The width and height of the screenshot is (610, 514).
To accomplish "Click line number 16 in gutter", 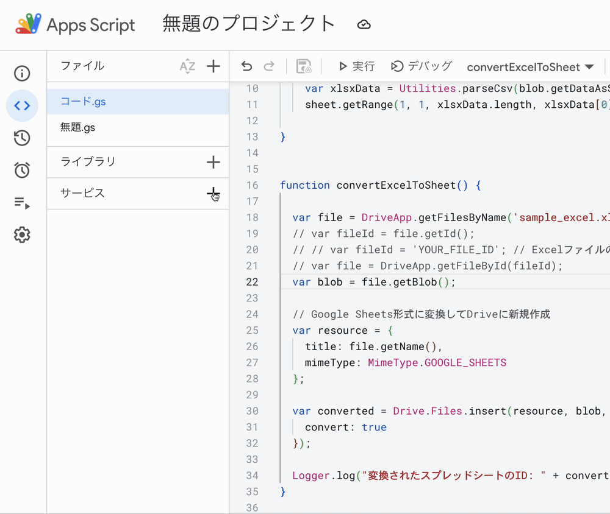I will tap(252, 185).
